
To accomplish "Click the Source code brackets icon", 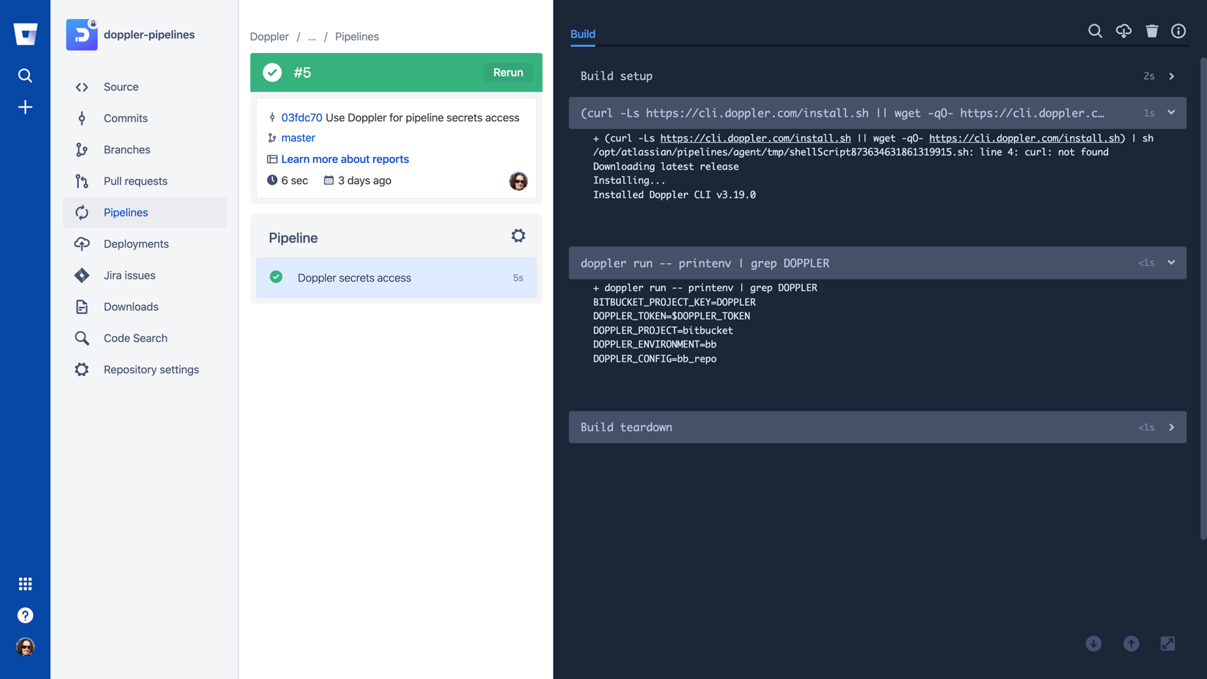I will 81,87.
